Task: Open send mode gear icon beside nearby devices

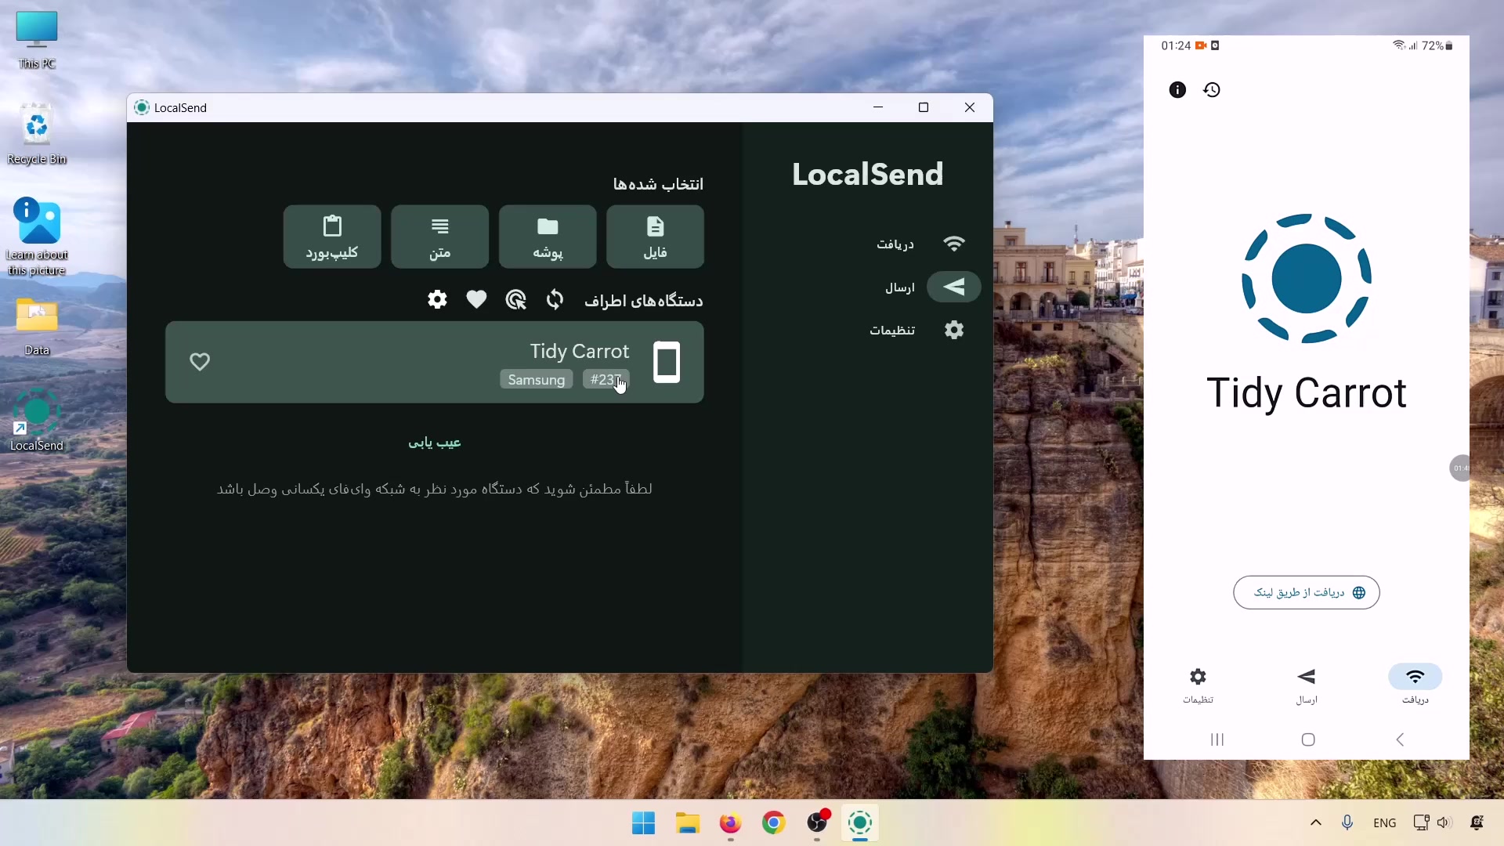Action: click(437, 299)
